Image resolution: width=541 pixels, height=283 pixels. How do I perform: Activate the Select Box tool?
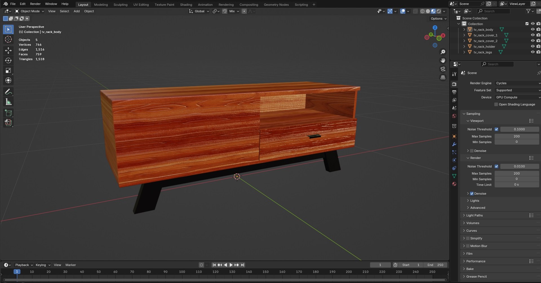click(8, 29)
